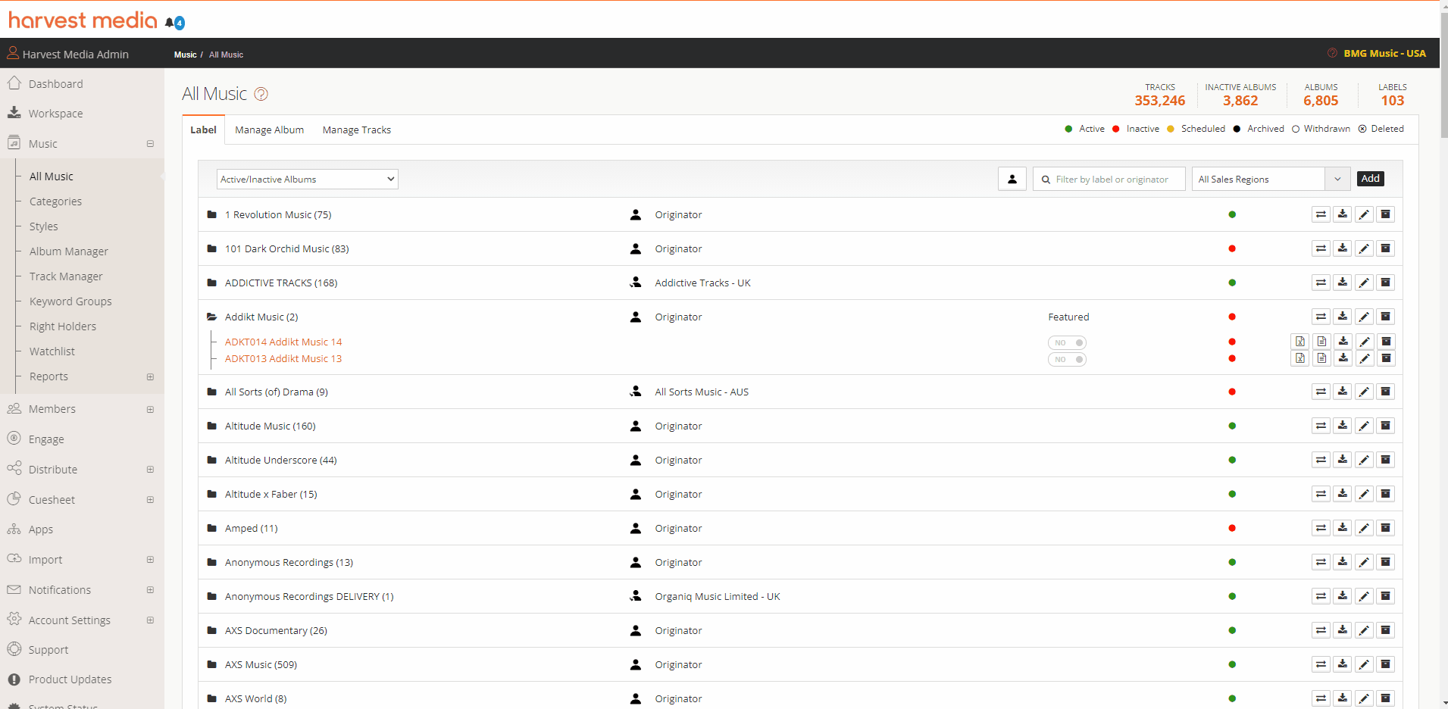Open Right Holders in sidebar
1448x709 pixels.
click(63, 326)
